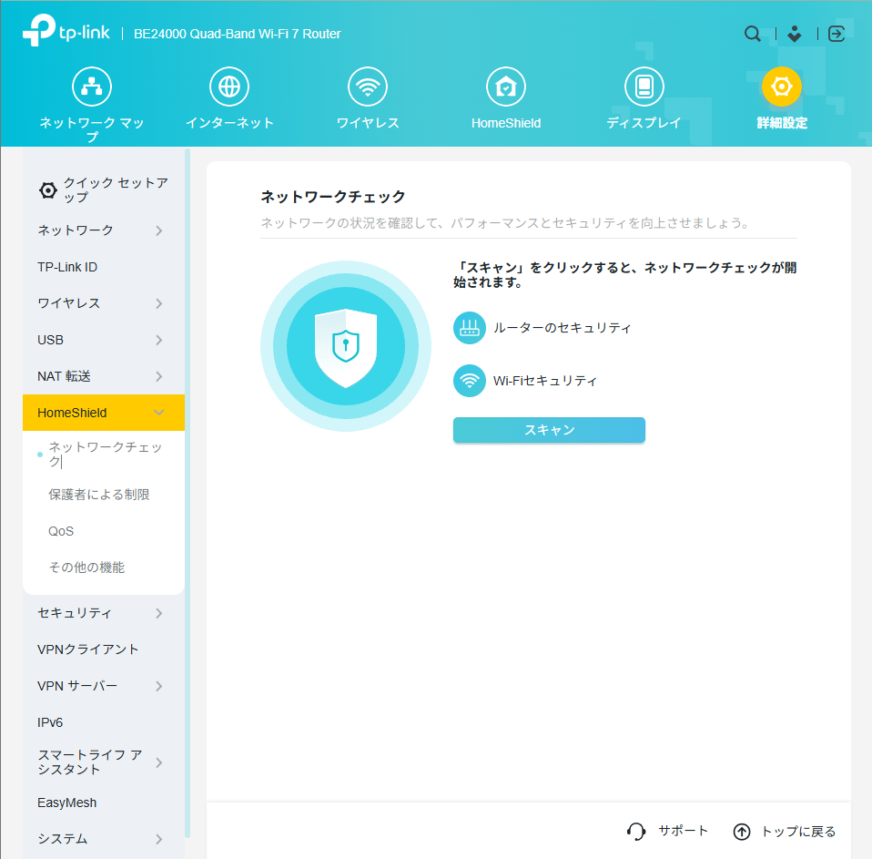Select 保護者による制限 submenu item
The image size is (872, 859).
click(x=99, y=495)
